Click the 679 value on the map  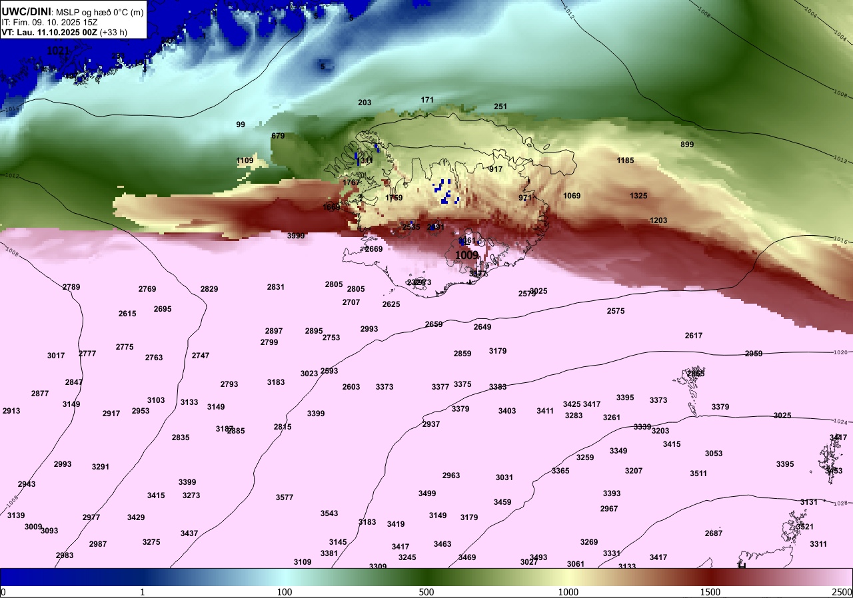278,136
